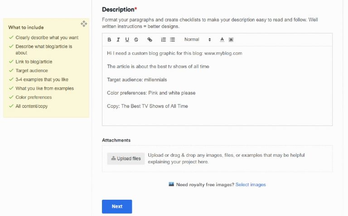
Task: Click the 'Color preferences' checklist item
Action: (34, 97)
